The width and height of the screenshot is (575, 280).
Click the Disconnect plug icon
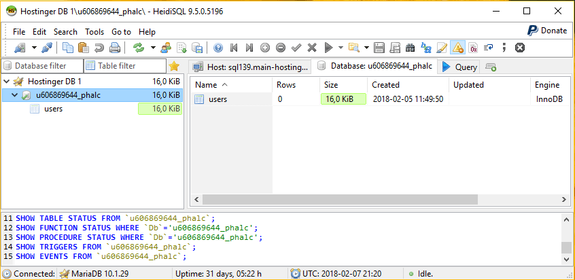pyautogui.click(x=46, y=48)
